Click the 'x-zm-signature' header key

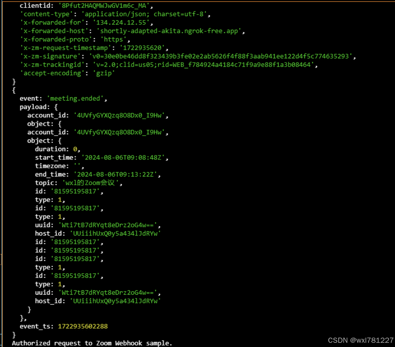point(50,56)
